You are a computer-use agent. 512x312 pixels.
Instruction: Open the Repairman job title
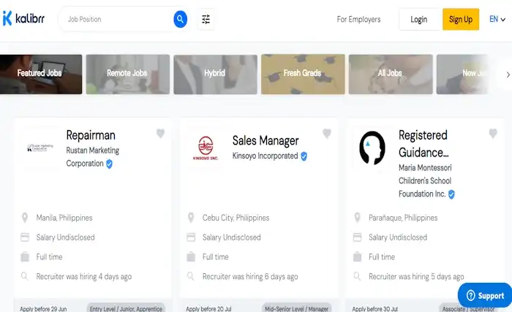(91, 135)
